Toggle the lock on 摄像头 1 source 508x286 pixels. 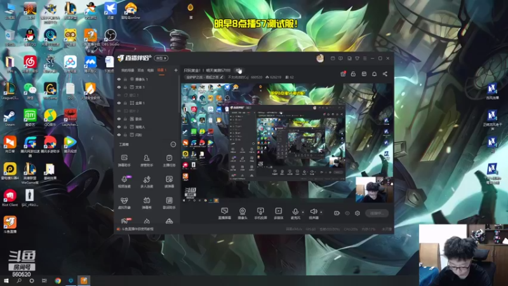[x=125, y=79]
